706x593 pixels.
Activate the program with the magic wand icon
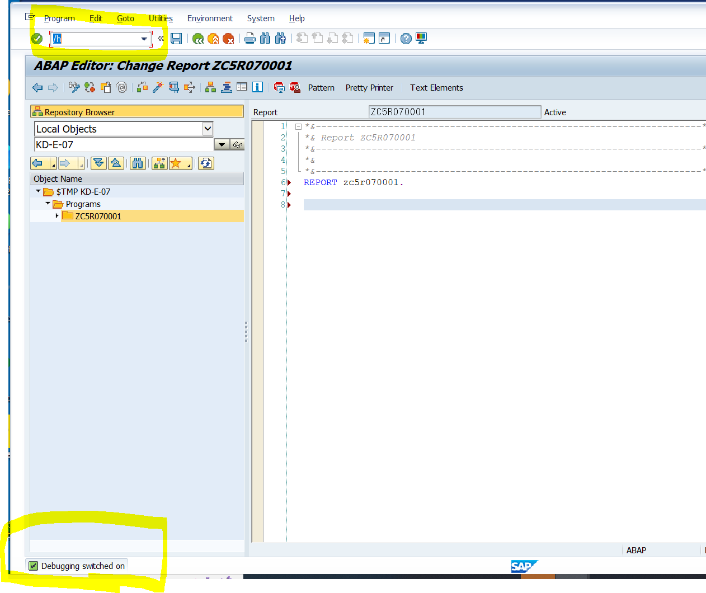[x=158, y=87]
